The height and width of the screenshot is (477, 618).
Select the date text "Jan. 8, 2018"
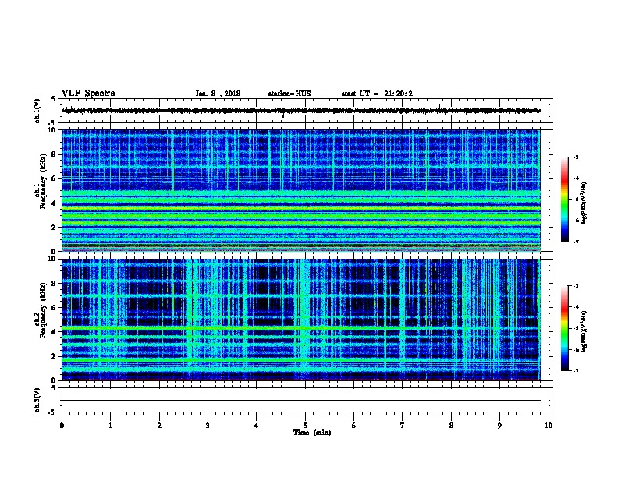point(218,94)
